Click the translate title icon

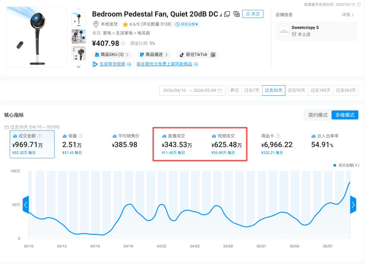tap(237, 14)
